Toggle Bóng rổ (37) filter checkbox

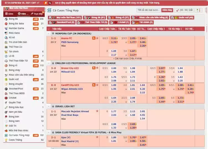click(109, 18)
